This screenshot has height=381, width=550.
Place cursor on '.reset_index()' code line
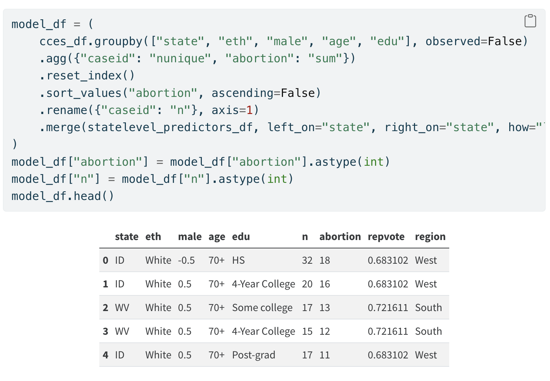[x=87, y=76]
